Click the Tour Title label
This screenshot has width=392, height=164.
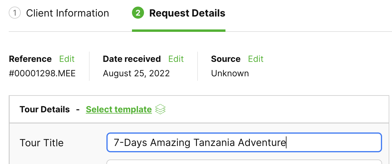point(41,143)
